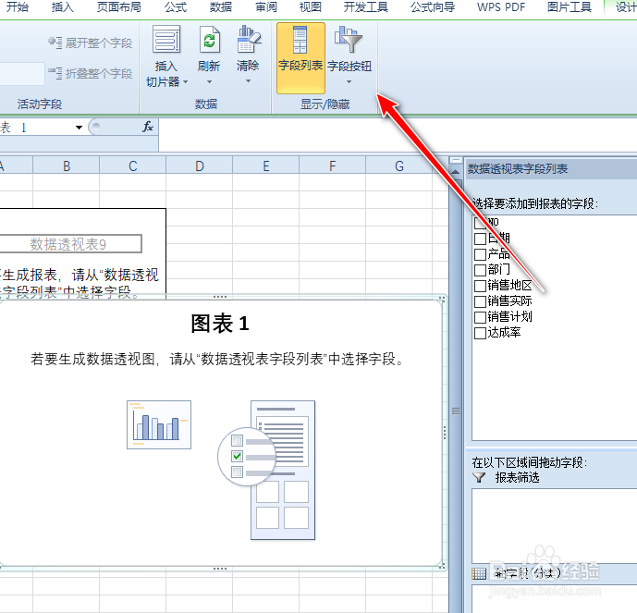
Task: Select column F header
Action: (333, 166)
